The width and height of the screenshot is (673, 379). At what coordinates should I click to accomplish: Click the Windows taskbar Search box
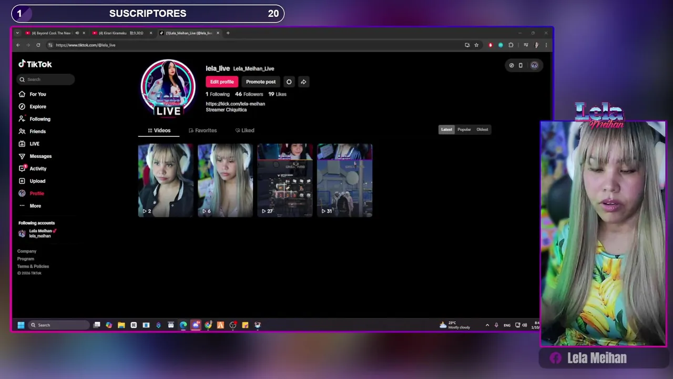[x=59, y=325]
